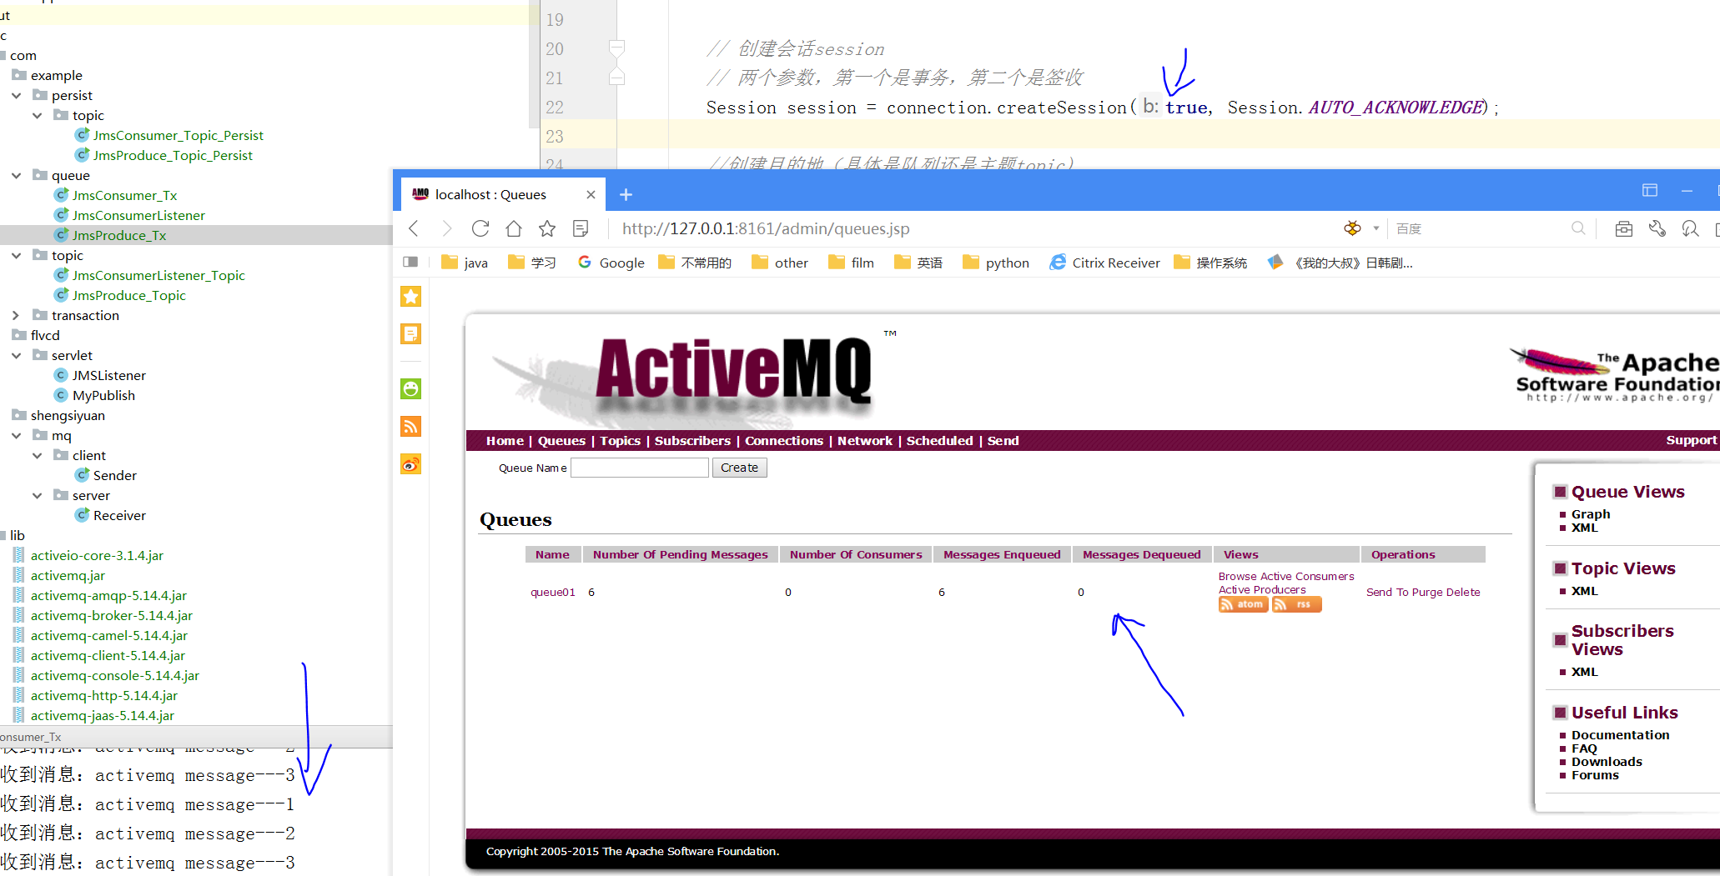Image resolution: width=1720 pixels, height=876 pixels.
Task: Click inside the Queue Name input field
Action: point(639,467)
